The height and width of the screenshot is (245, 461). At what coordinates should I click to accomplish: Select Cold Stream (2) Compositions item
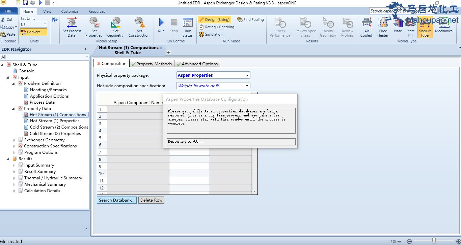click(x=59, y=127)
